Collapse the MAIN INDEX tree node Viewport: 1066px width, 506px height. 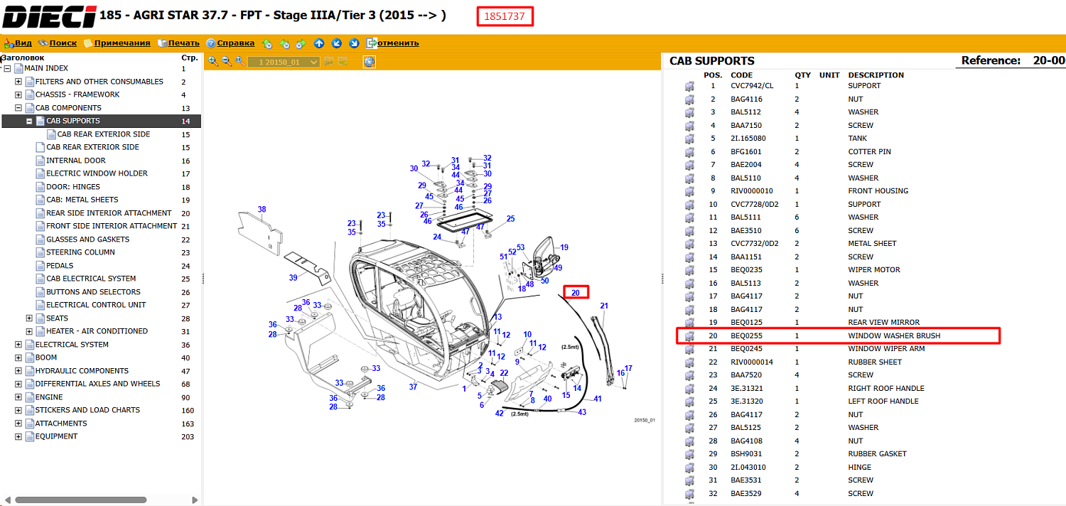(7, 69)
